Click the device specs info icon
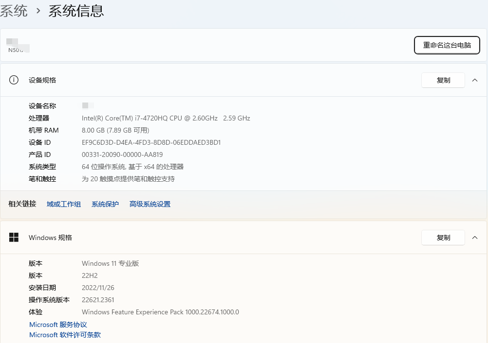The image size is (488, 343). click(14, 80)
